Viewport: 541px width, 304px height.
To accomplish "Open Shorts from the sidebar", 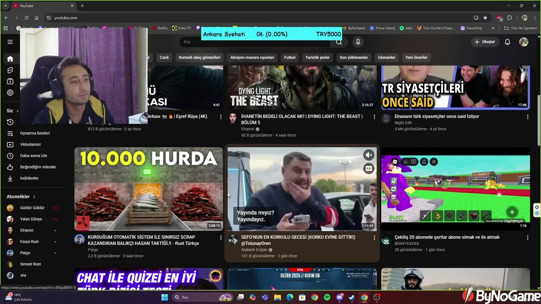I will [x=10, y=70].
